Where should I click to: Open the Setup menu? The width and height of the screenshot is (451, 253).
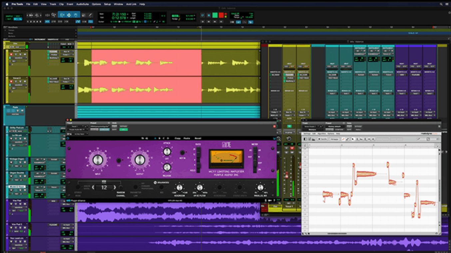click(x=107, y=4)
